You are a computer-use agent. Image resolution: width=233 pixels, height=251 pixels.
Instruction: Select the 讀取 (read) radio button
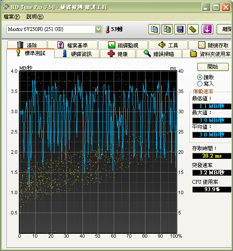(200, 77)
